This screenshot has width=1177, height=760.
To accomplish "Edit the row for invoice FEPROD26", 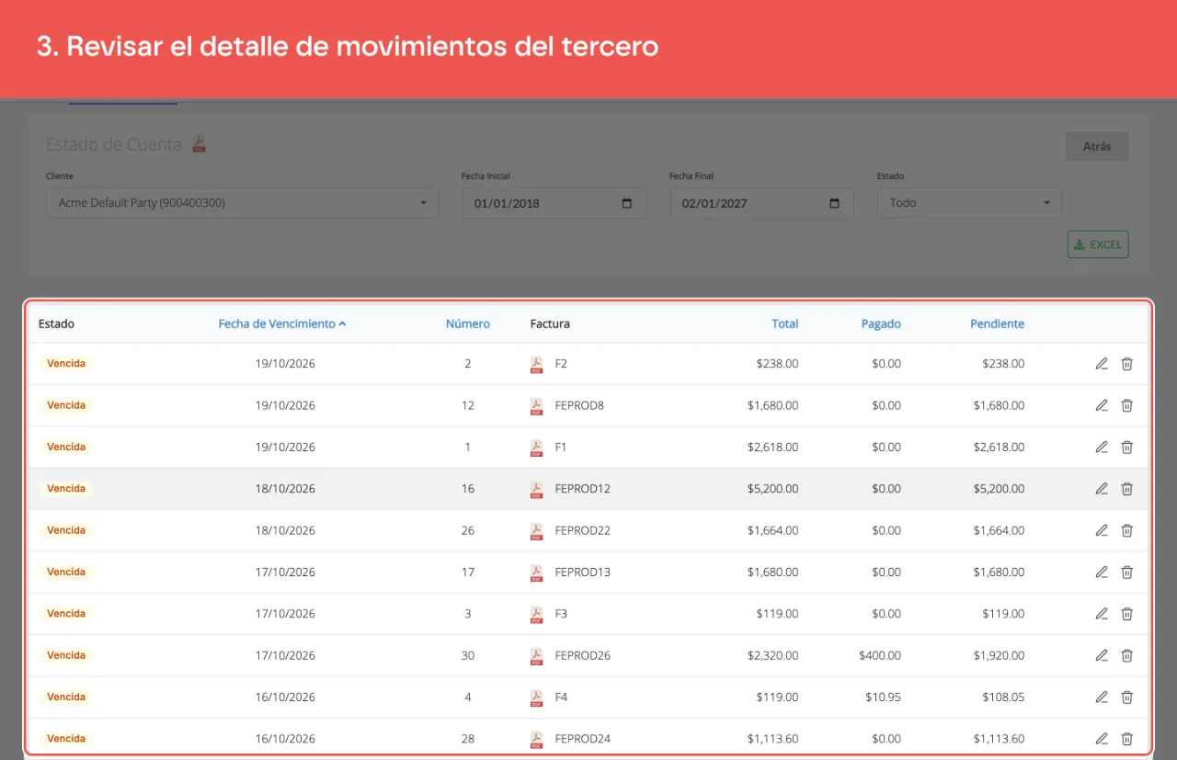I will tap(1102, 655).
